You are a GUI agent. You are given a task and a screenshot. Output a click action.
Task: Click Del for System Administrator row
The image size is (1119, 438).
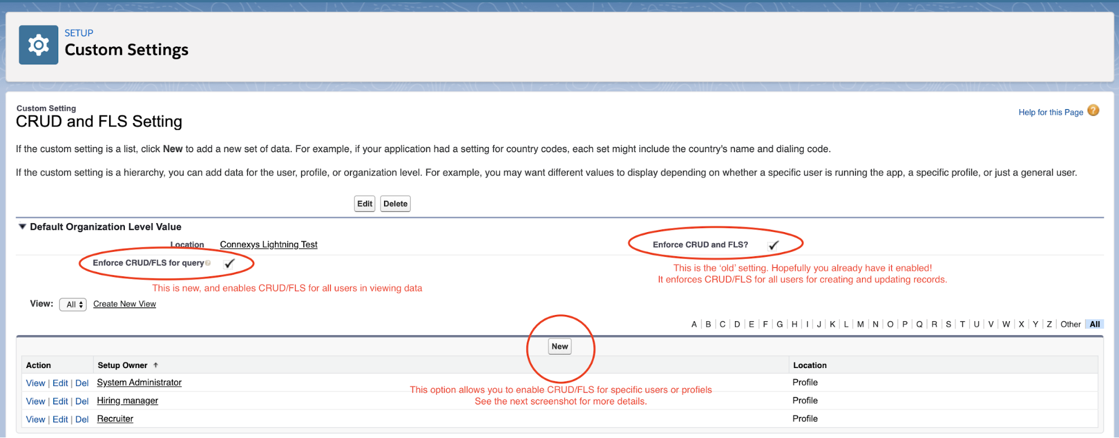pyautogui.click(x=82, y=383)
